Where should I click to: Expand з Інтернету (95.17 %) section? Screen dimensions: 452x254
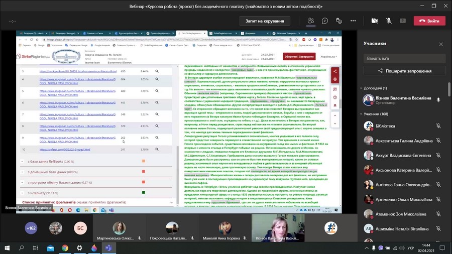point(22,193)
